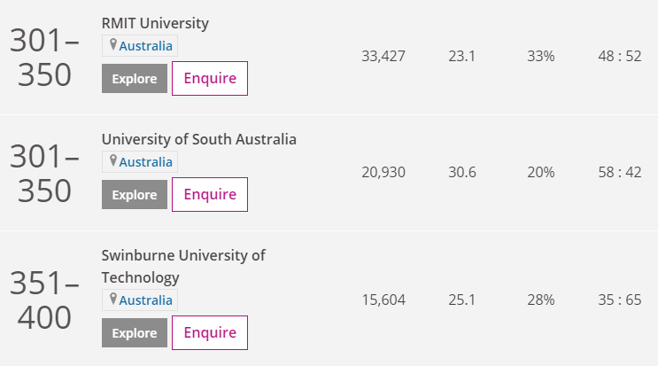
Task: Click the 351–400 rank for Swinburne
Action: tap(44, 300)
